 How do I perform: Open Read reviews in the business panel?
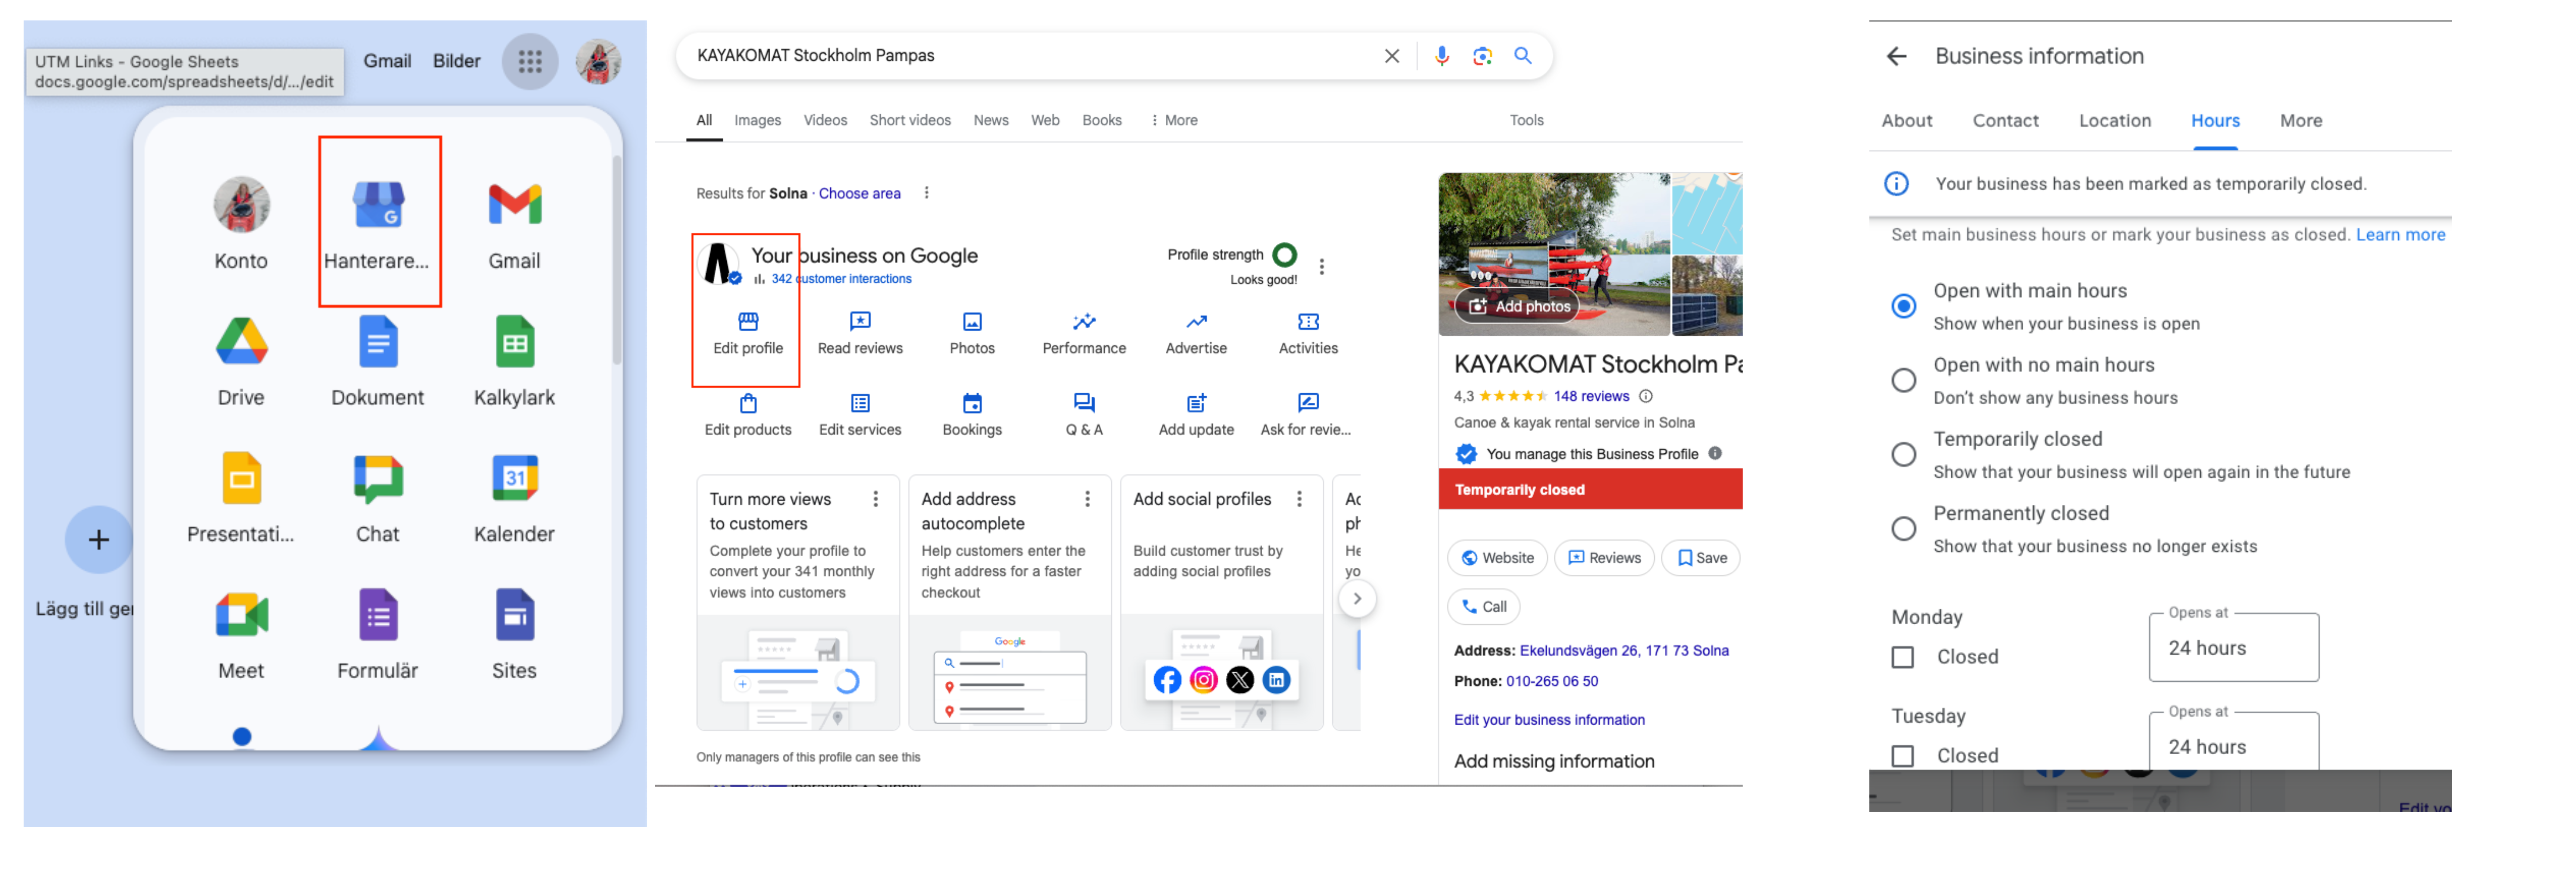(x=860, y=333)
